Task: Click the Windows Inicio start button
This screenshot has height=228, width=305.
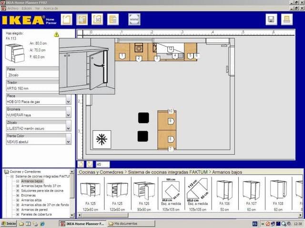Action: 9,223
